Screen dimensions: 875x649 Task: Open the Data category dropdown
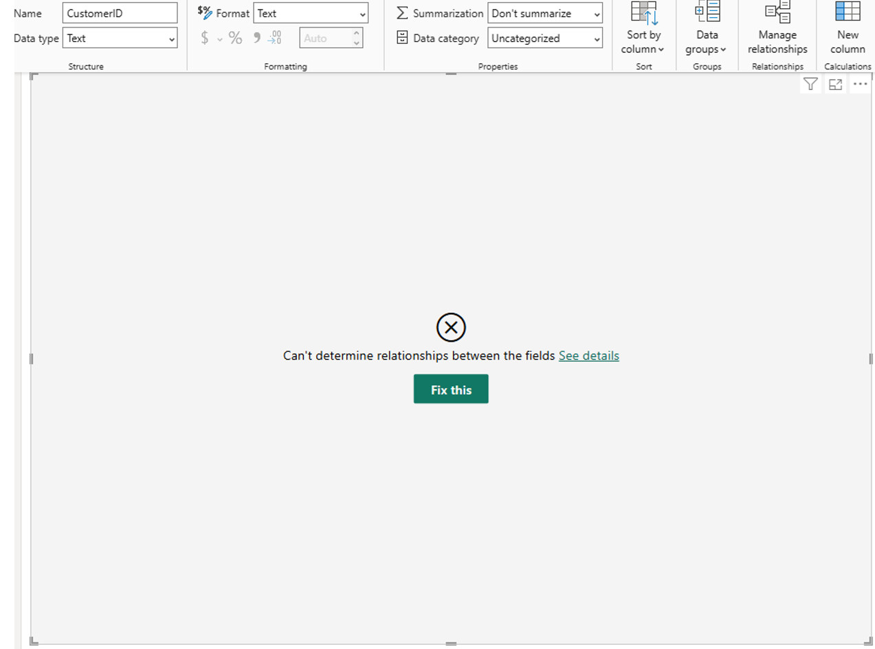point(595,38)
